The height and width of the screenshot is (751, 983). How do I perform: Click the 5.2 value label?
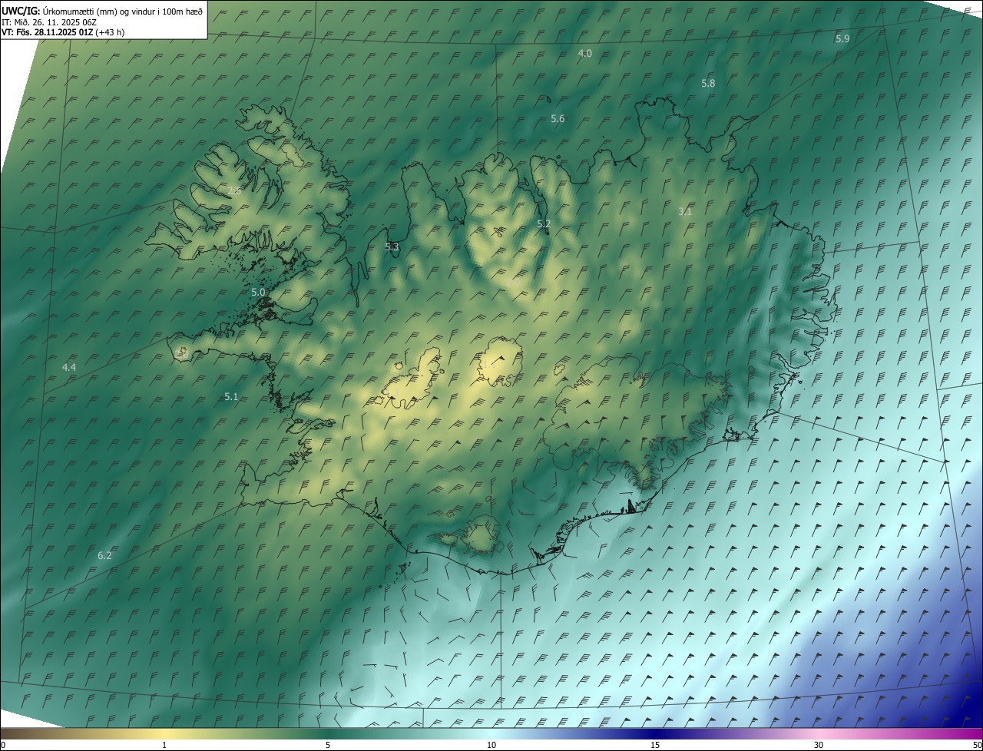(544, 223)
